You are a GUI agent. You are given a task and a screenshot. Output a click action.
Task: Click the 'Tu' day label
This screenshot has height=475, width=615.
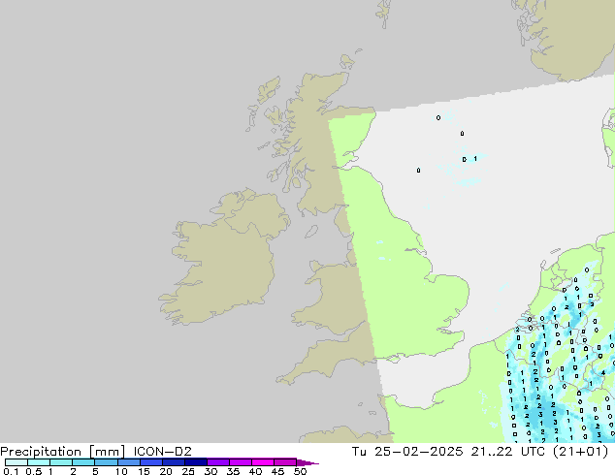point(359,452)
